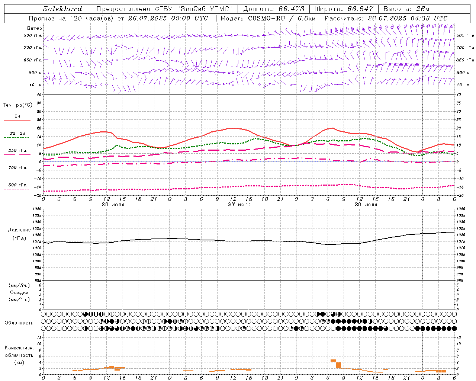Screen dimensions: 476x381
Task: Click the 'Тем-ра(°C)' temperature label
Action: 17,105
